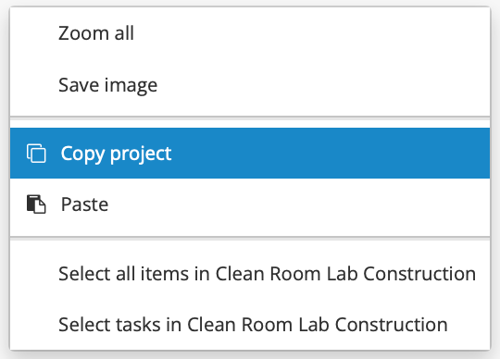Click the 'Copy project' text label
This screenshot has height=359, width=500.
(116, 154)
